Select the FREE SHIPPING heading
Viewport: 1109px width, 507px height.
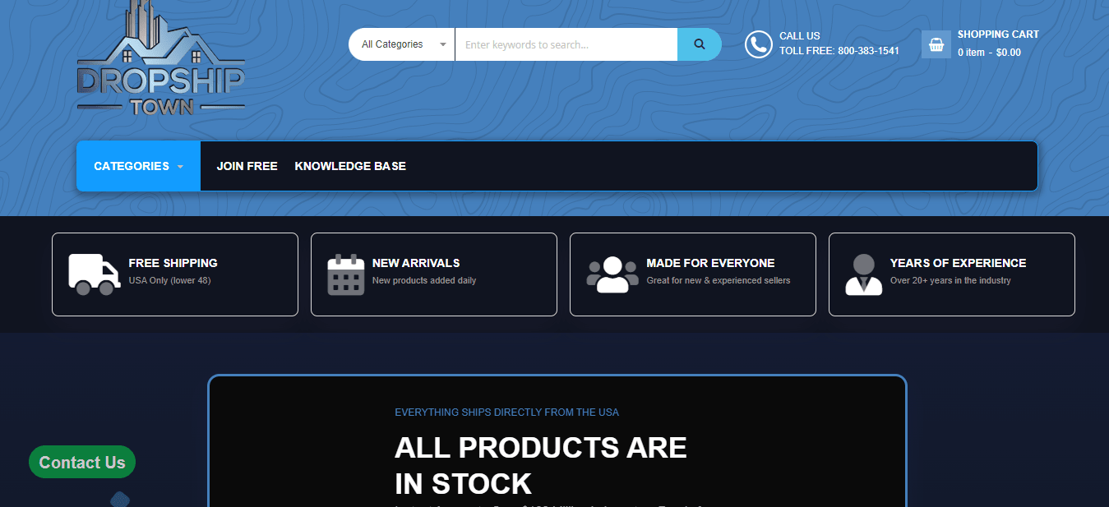[173, 263]
